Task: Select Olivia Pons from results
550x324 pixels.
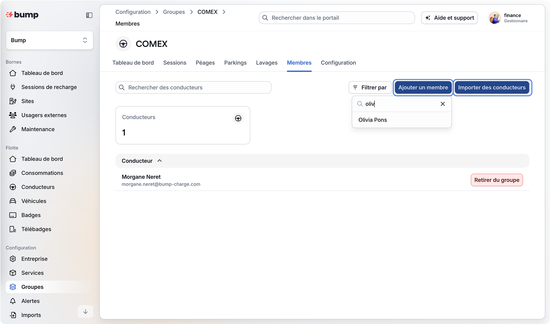Action: coord(373,120)
